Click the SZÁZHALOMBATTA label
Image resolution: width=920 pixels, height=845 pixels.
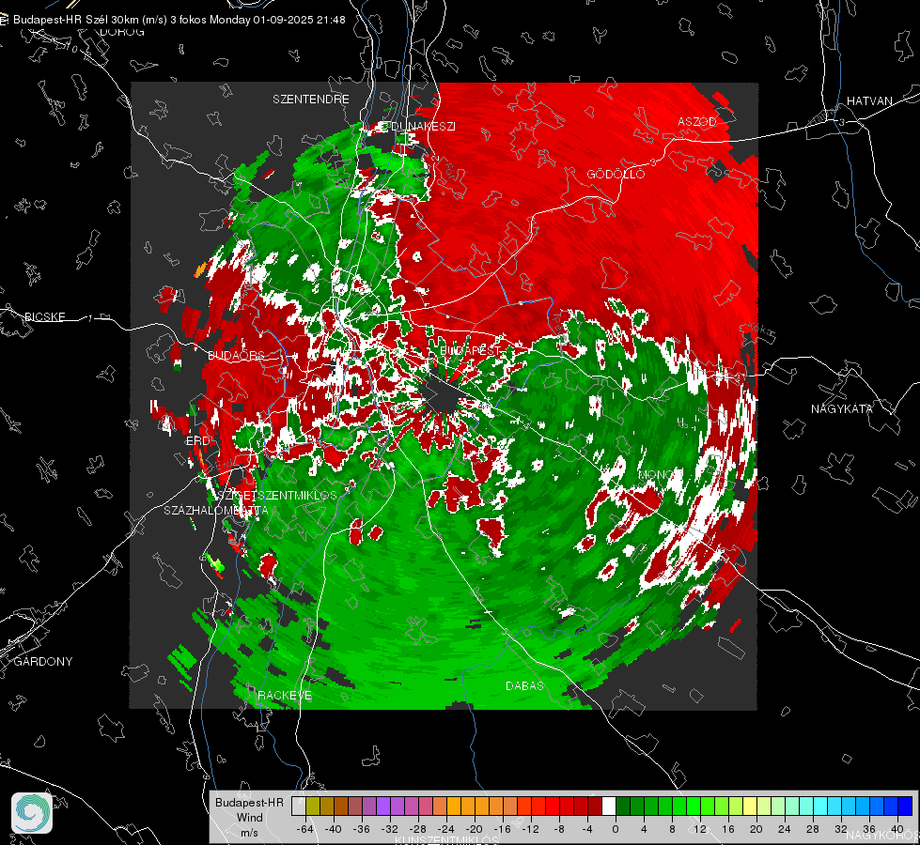point(216,510)
